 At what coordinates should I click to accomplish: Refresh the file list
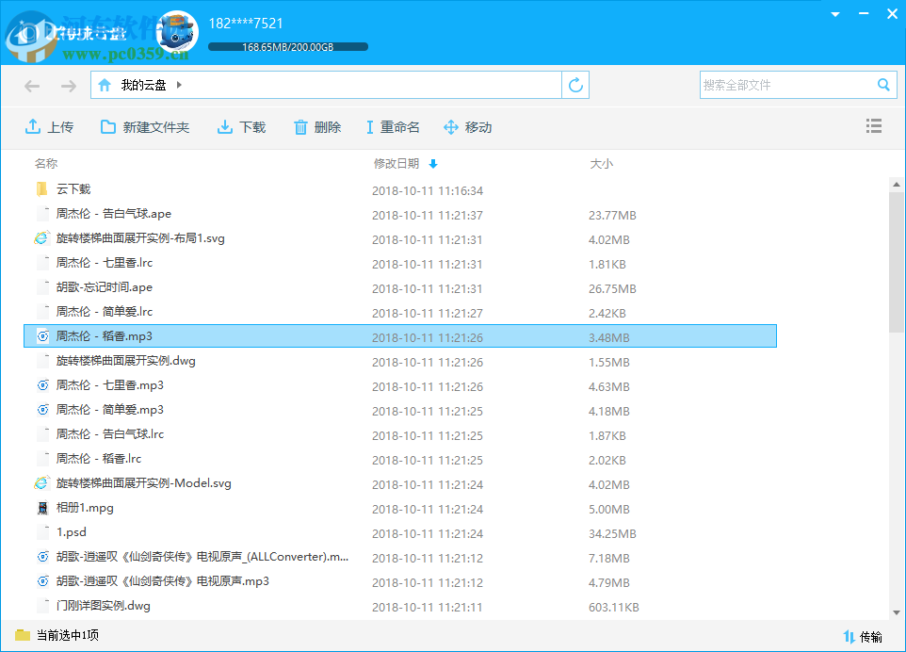575,85
